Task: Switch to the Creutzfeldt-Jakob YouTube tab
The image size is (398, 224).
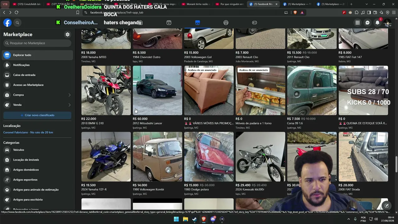Action: 27,4
